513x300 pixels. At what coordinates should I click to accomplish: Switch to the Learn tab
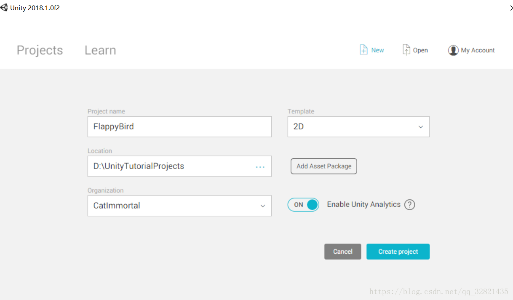pos(100,50)
